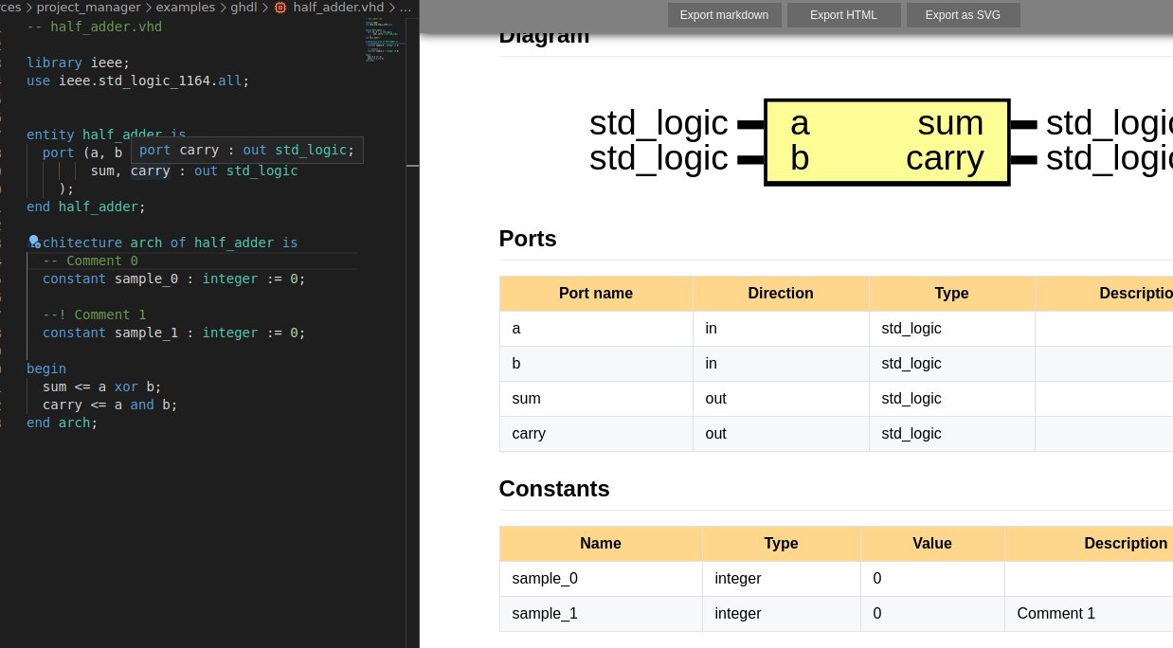
Task: Click the 'end arch;' code line
Action: point(63,423)
